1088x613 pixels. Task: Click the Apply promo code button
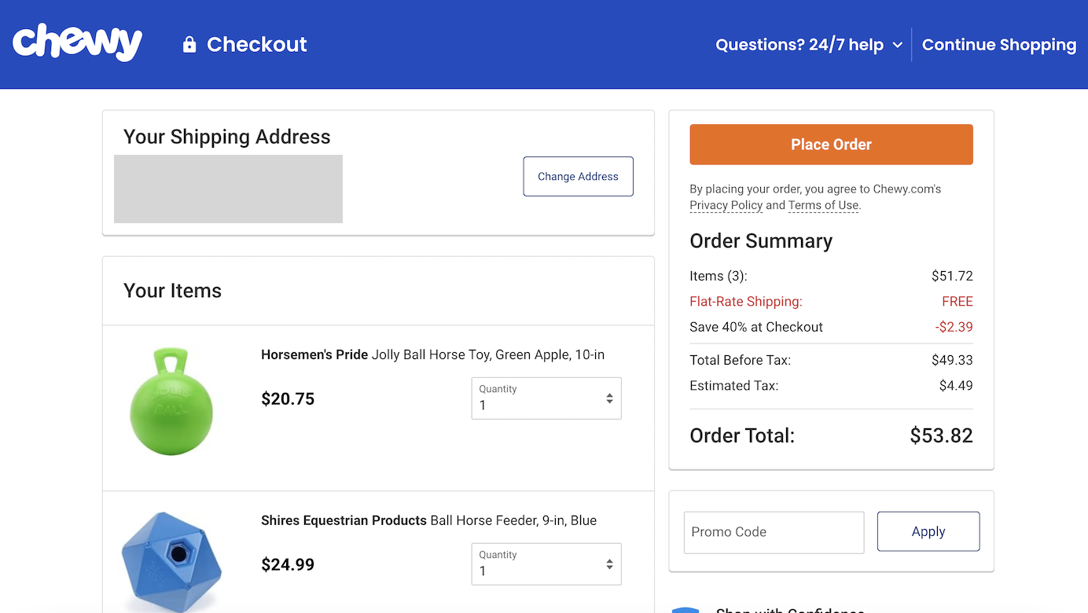click(x=928, y=531)
